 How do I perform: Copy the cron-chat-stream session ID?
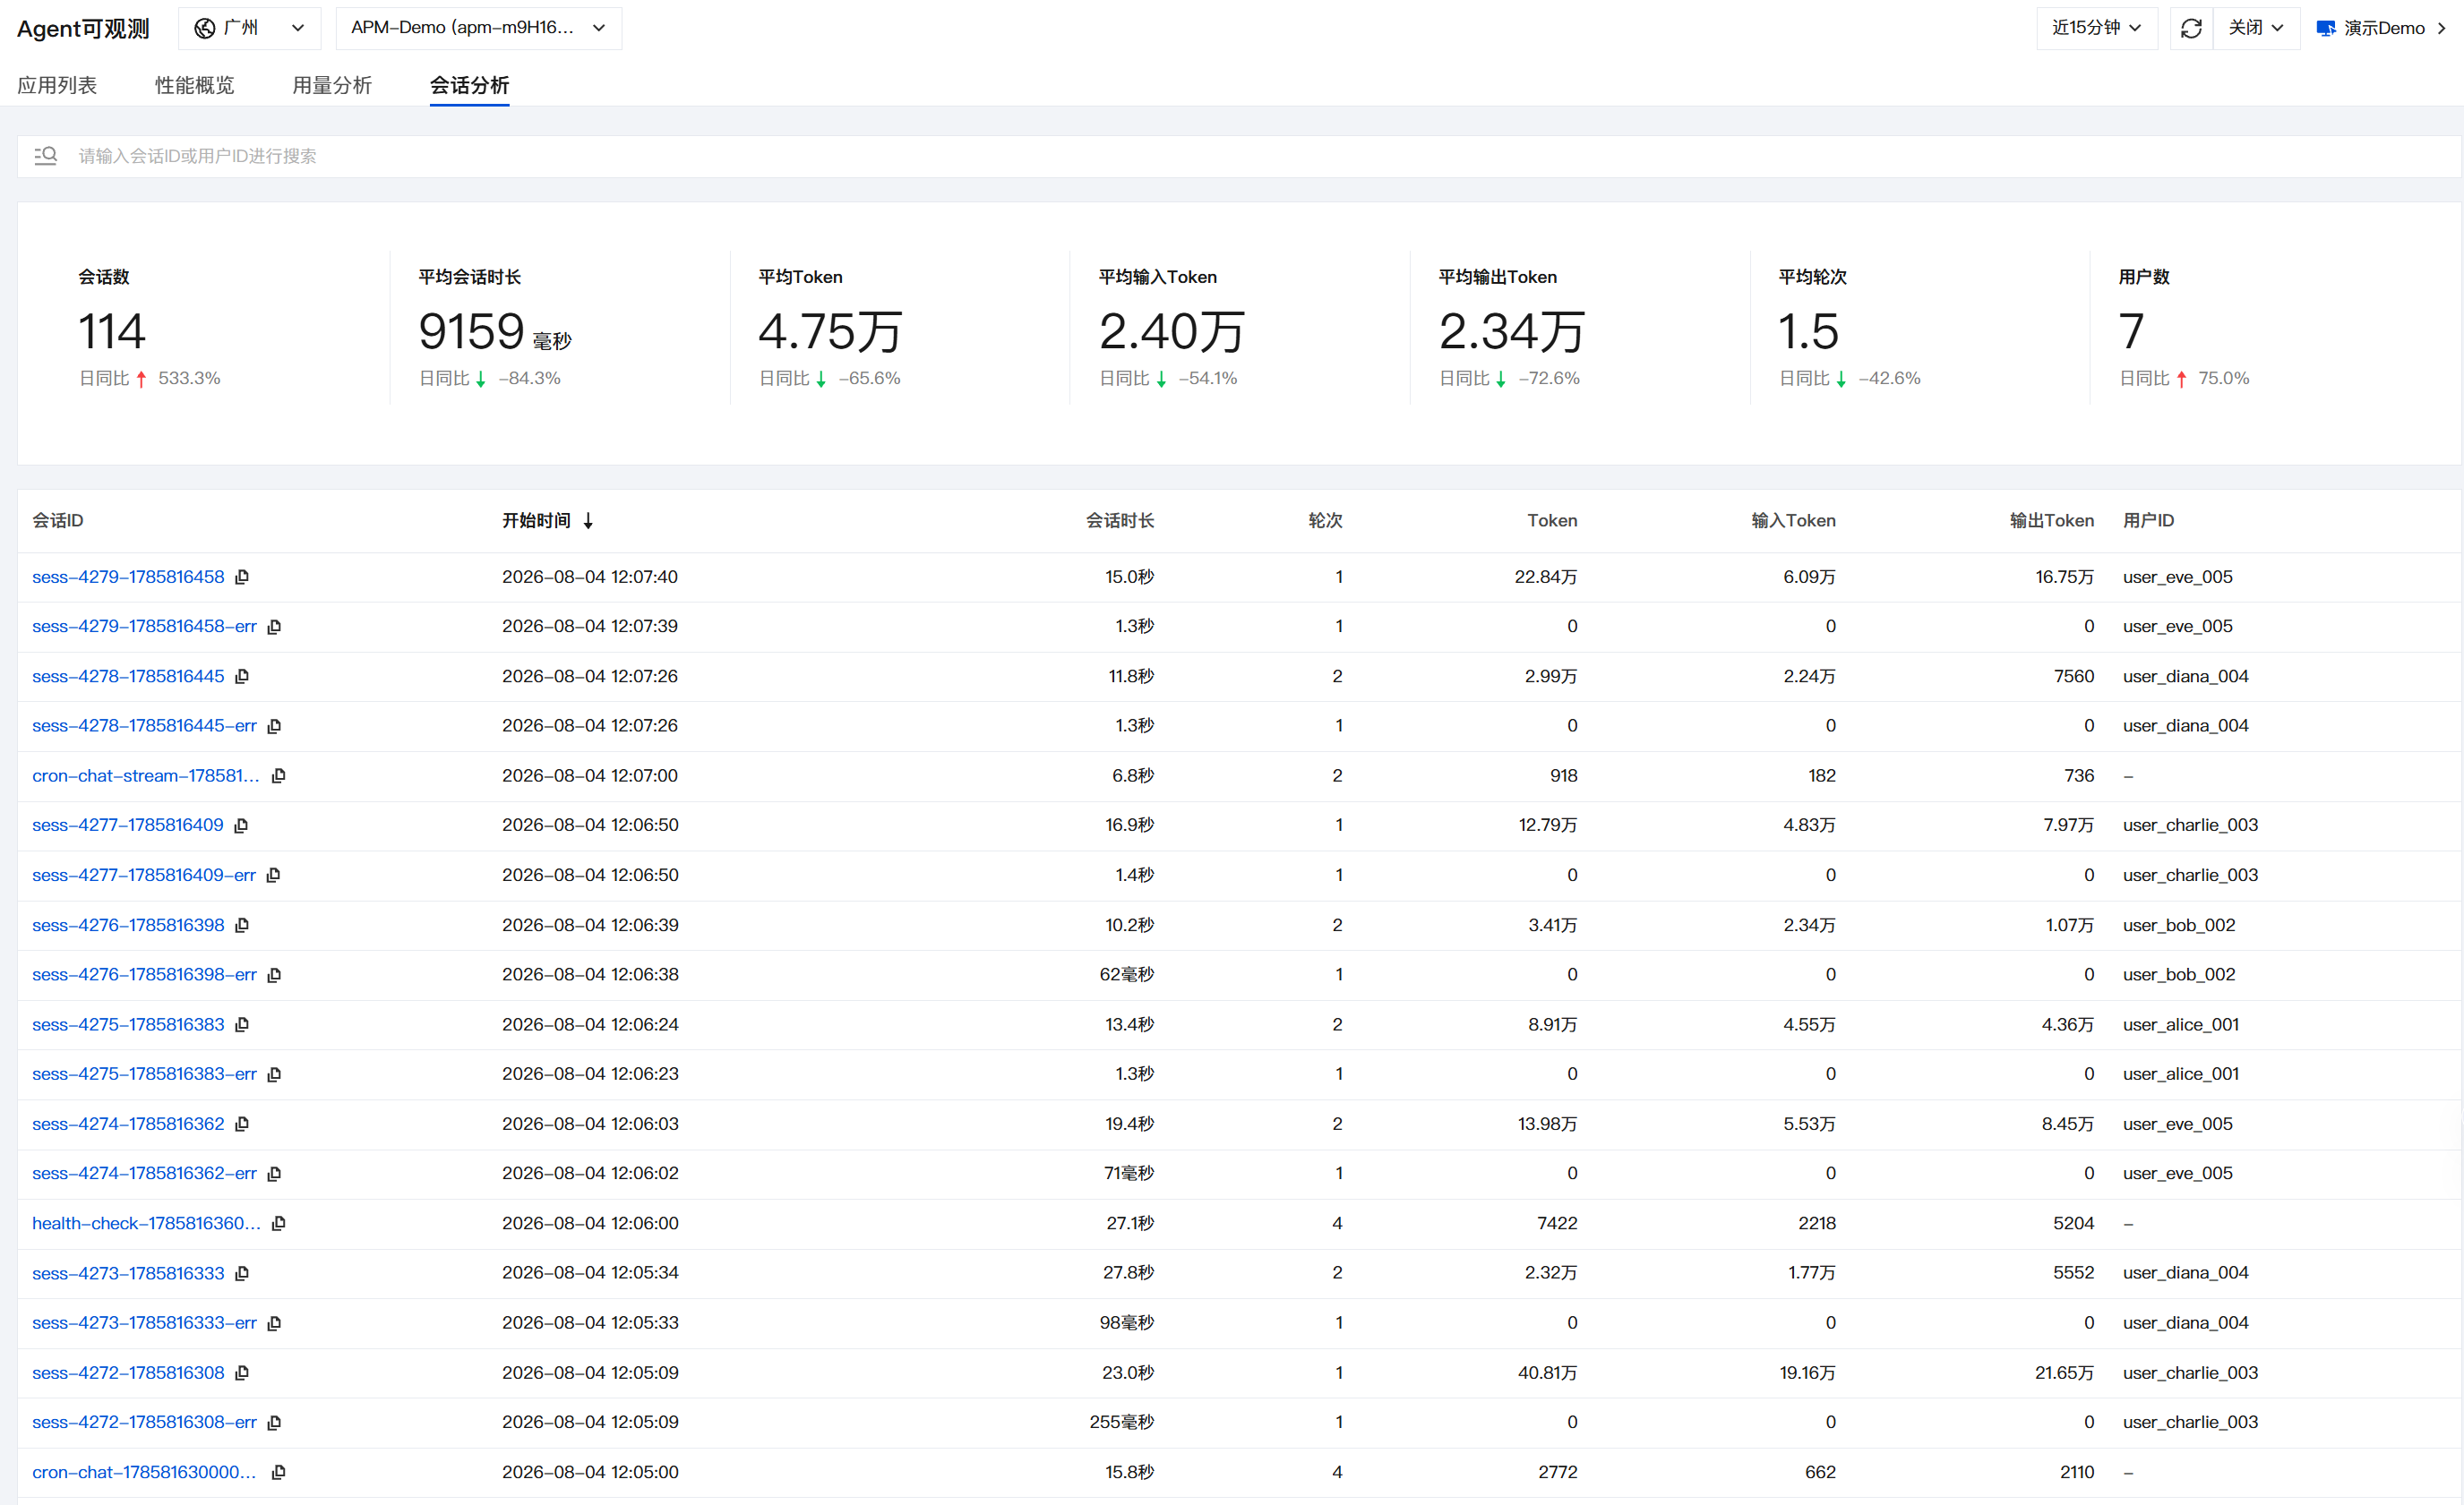[279, 775]
